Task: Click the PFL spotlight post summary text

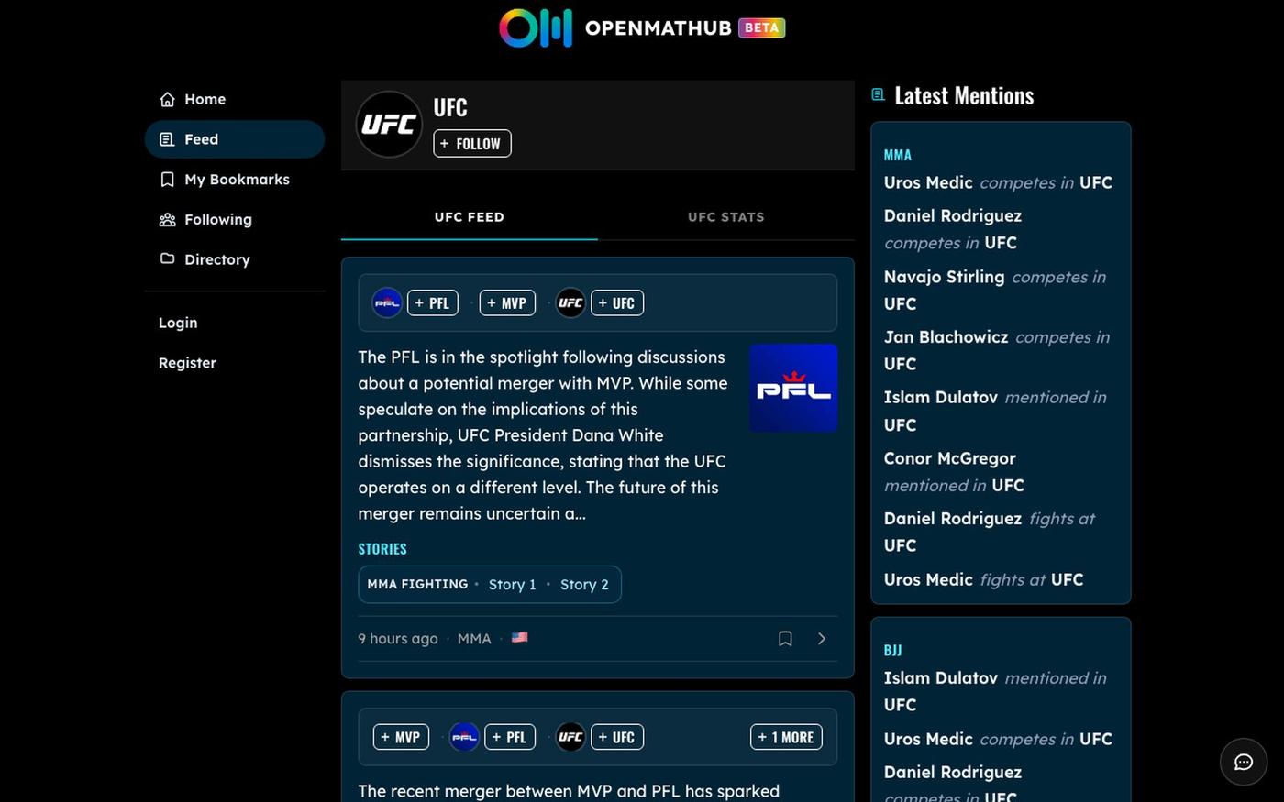Action: point(544,435)
